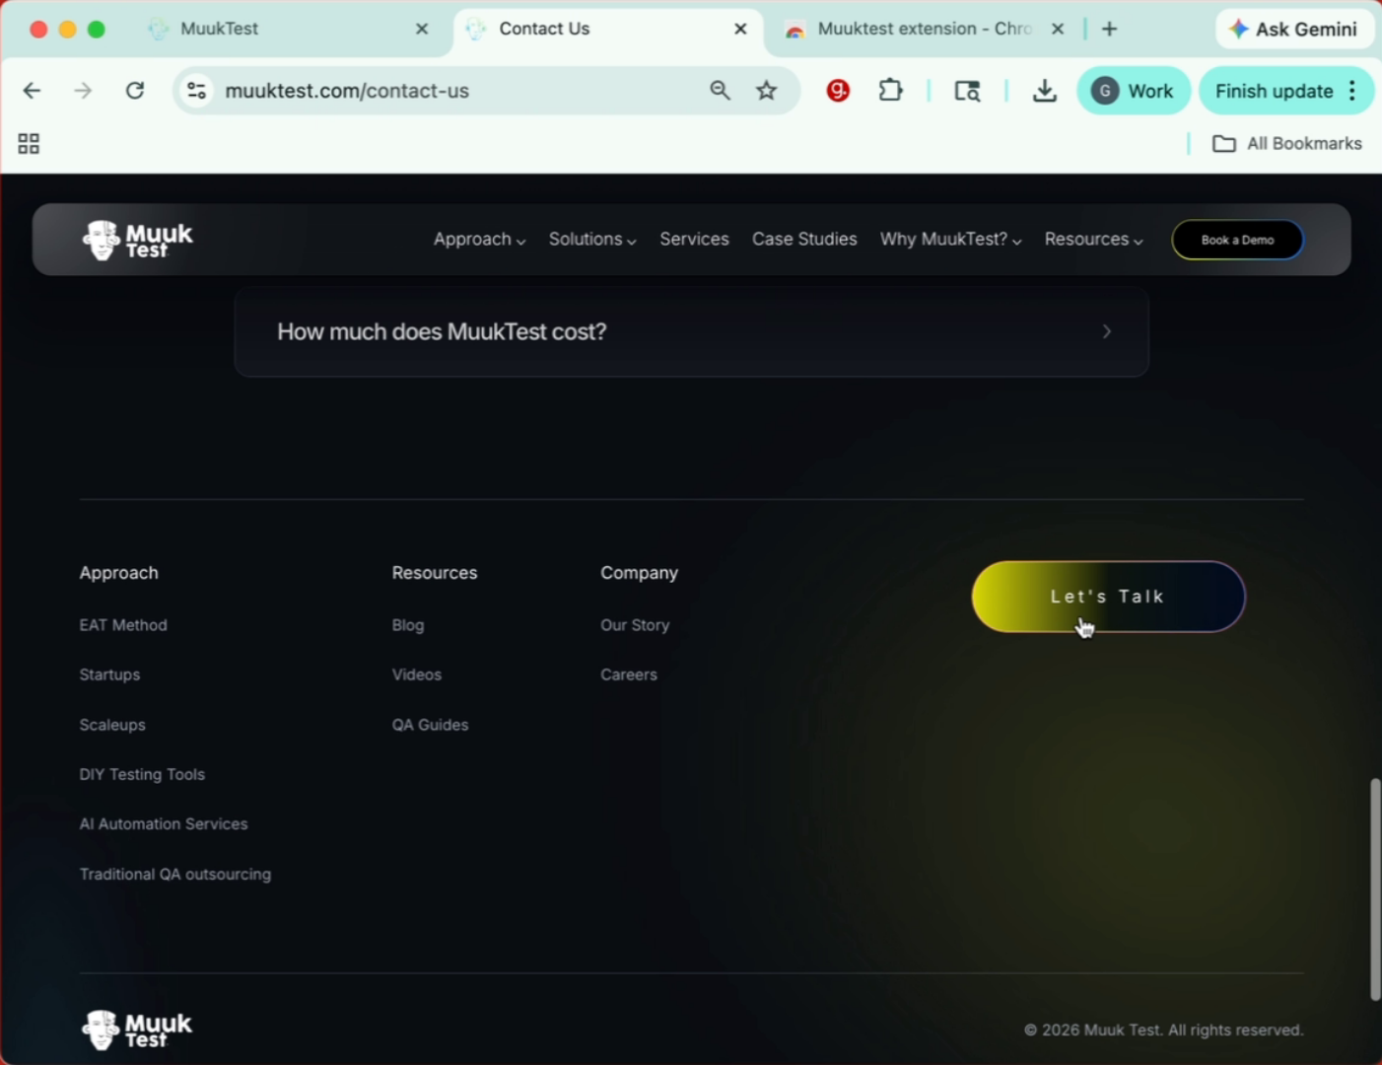
Task: Open the zoom magnifier in address bar
Action: pyautogui.click(x=720, y=91)
